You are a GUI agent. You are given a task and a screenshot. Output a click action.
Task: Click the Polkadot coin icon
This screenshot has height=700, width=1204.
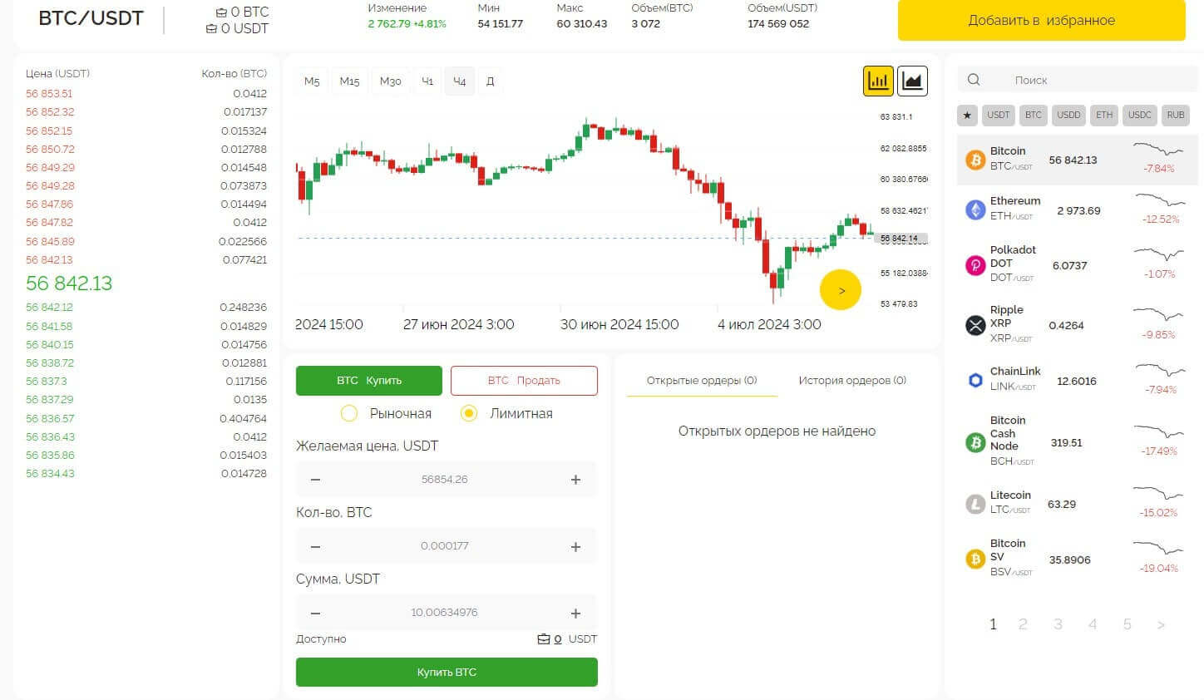975,265
